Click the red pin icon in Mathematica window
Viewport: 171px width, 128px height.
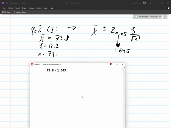click(110, 64)
